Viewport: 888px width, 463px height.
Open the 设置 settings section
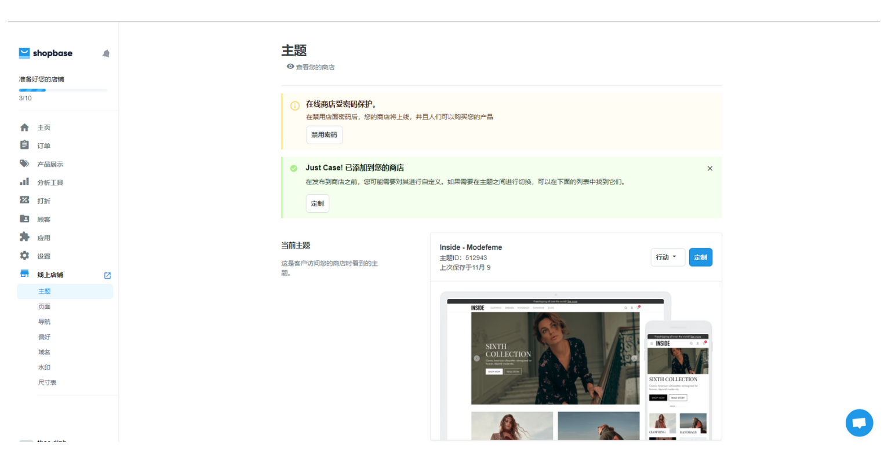pos(43,256)
